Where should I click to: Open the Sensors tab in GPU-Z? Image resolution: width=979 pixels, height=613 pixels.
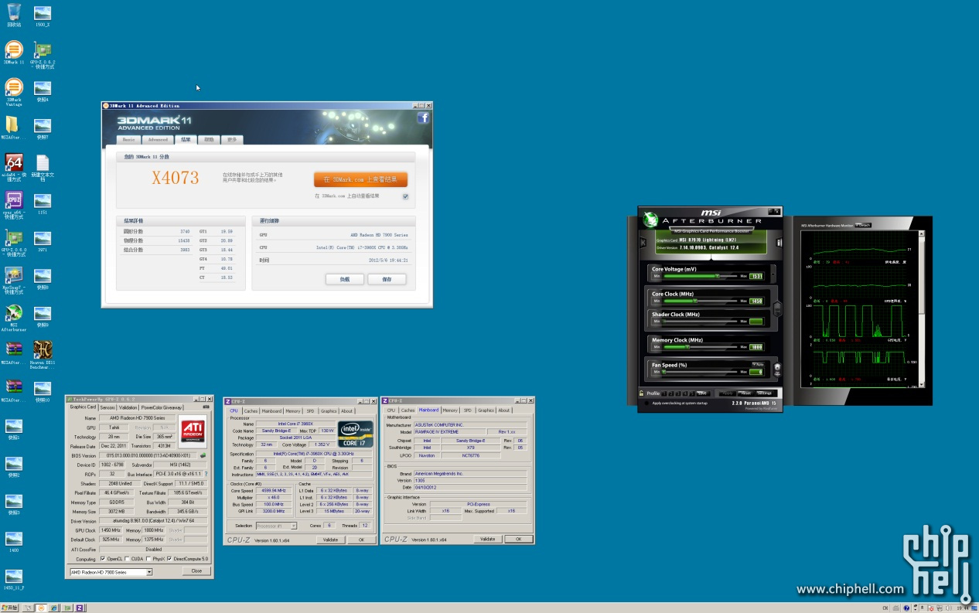coord(107,407)
